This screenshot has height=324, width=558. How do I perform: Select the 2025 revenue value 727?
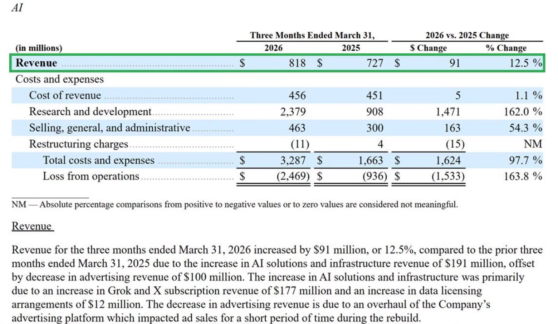click(375, 63)
